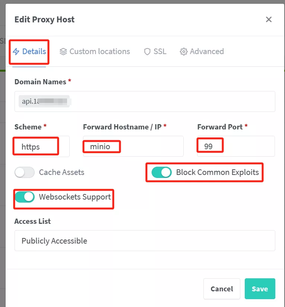The width and height of the screenshot is (285, 307).
Task: Enable the Cache Assets switch
Action: tap(24, 172)
